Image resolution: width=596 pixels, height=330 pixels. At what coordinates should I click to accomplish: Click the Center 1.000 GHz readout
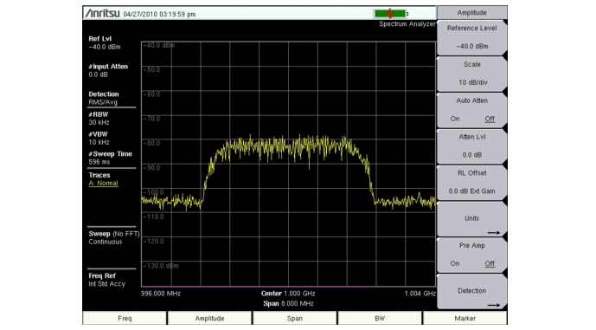[288, 294]
